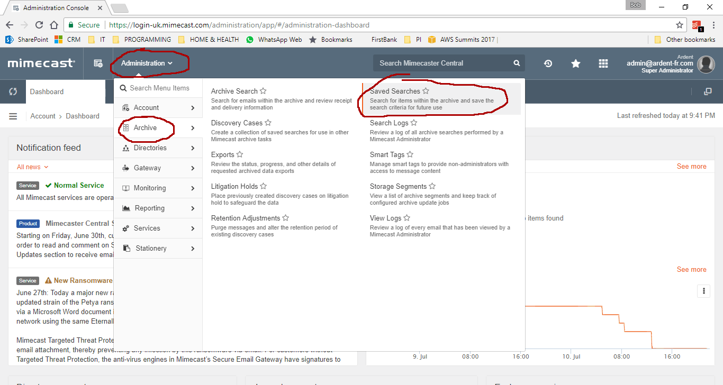Click the browser home button
The height and width of the screenshot is (385, 723).
(53, 25)
